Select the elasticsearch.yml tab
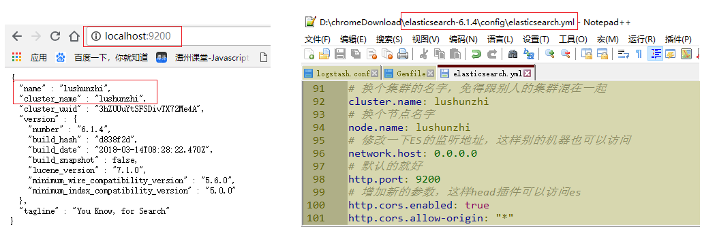The image size is (717, 250). (x=487, y=74)
